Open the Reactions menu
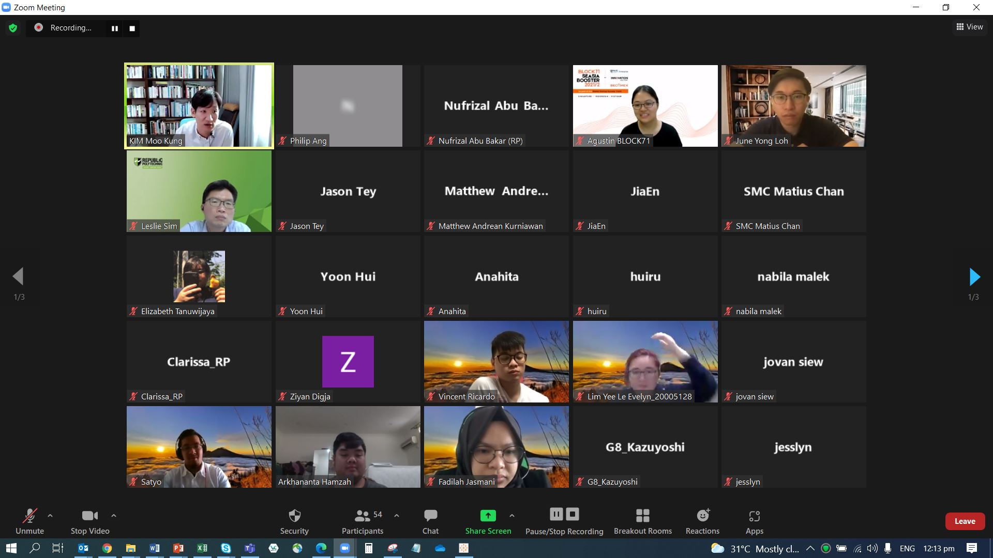Screen dimensions: 993x558 (x=702, y=521)
